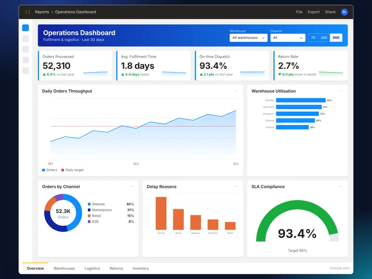
Task: Click the Address delay bar
Action: point(196,222)
